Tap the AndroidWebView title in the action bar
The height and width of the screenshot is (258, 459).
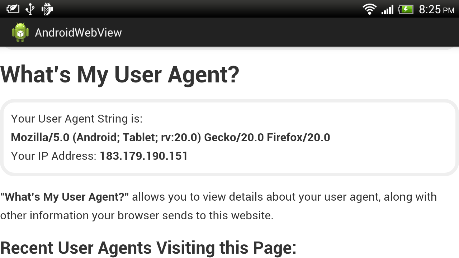click(78, 32)
